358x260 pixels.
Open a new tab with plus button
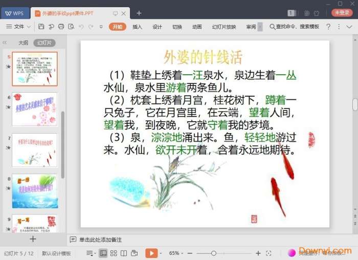pyautogui.click(x=139, y=13)
